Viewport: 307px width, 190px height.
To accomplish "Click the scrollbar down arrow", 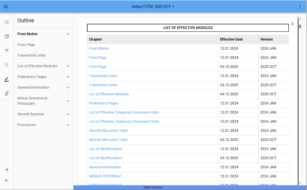I will click(300, 183).
